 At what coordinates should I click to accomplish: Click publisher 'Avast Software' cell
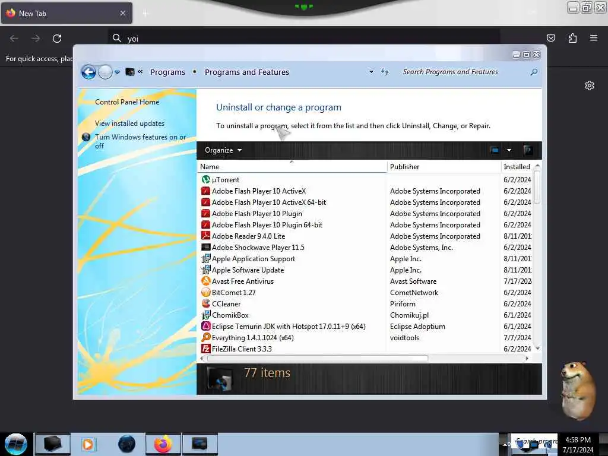413,281
